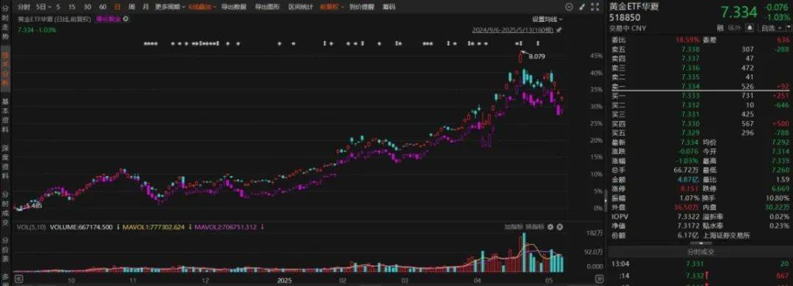This screenshot has width=793, height=286.
Task: Click the 导出数据 button
Action: pos(233,7)
